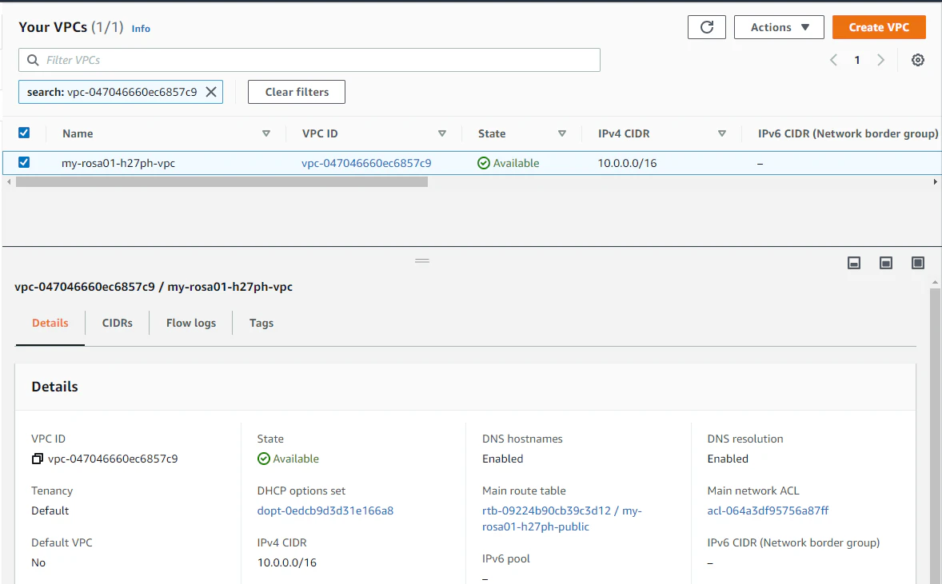Go to previous page of VPCs

tap(833, 60)
